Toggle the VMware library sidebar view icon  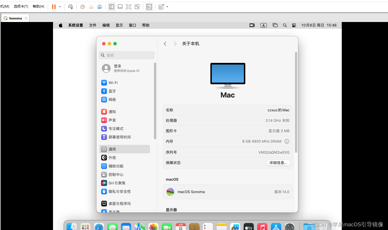click(x=112, y=7)
